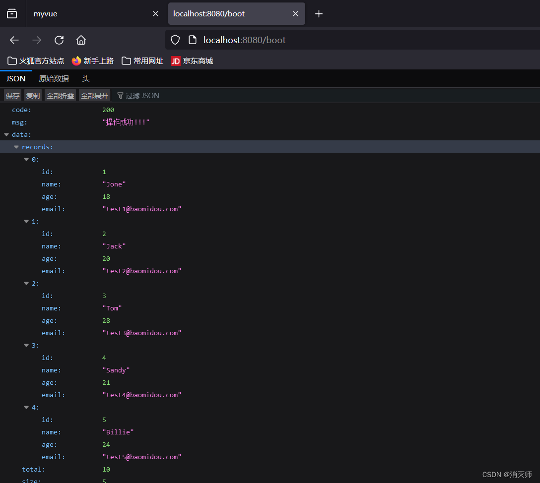Click the 保存 button
The height and width of the screenshot is (483, 540).
(12, 95)
